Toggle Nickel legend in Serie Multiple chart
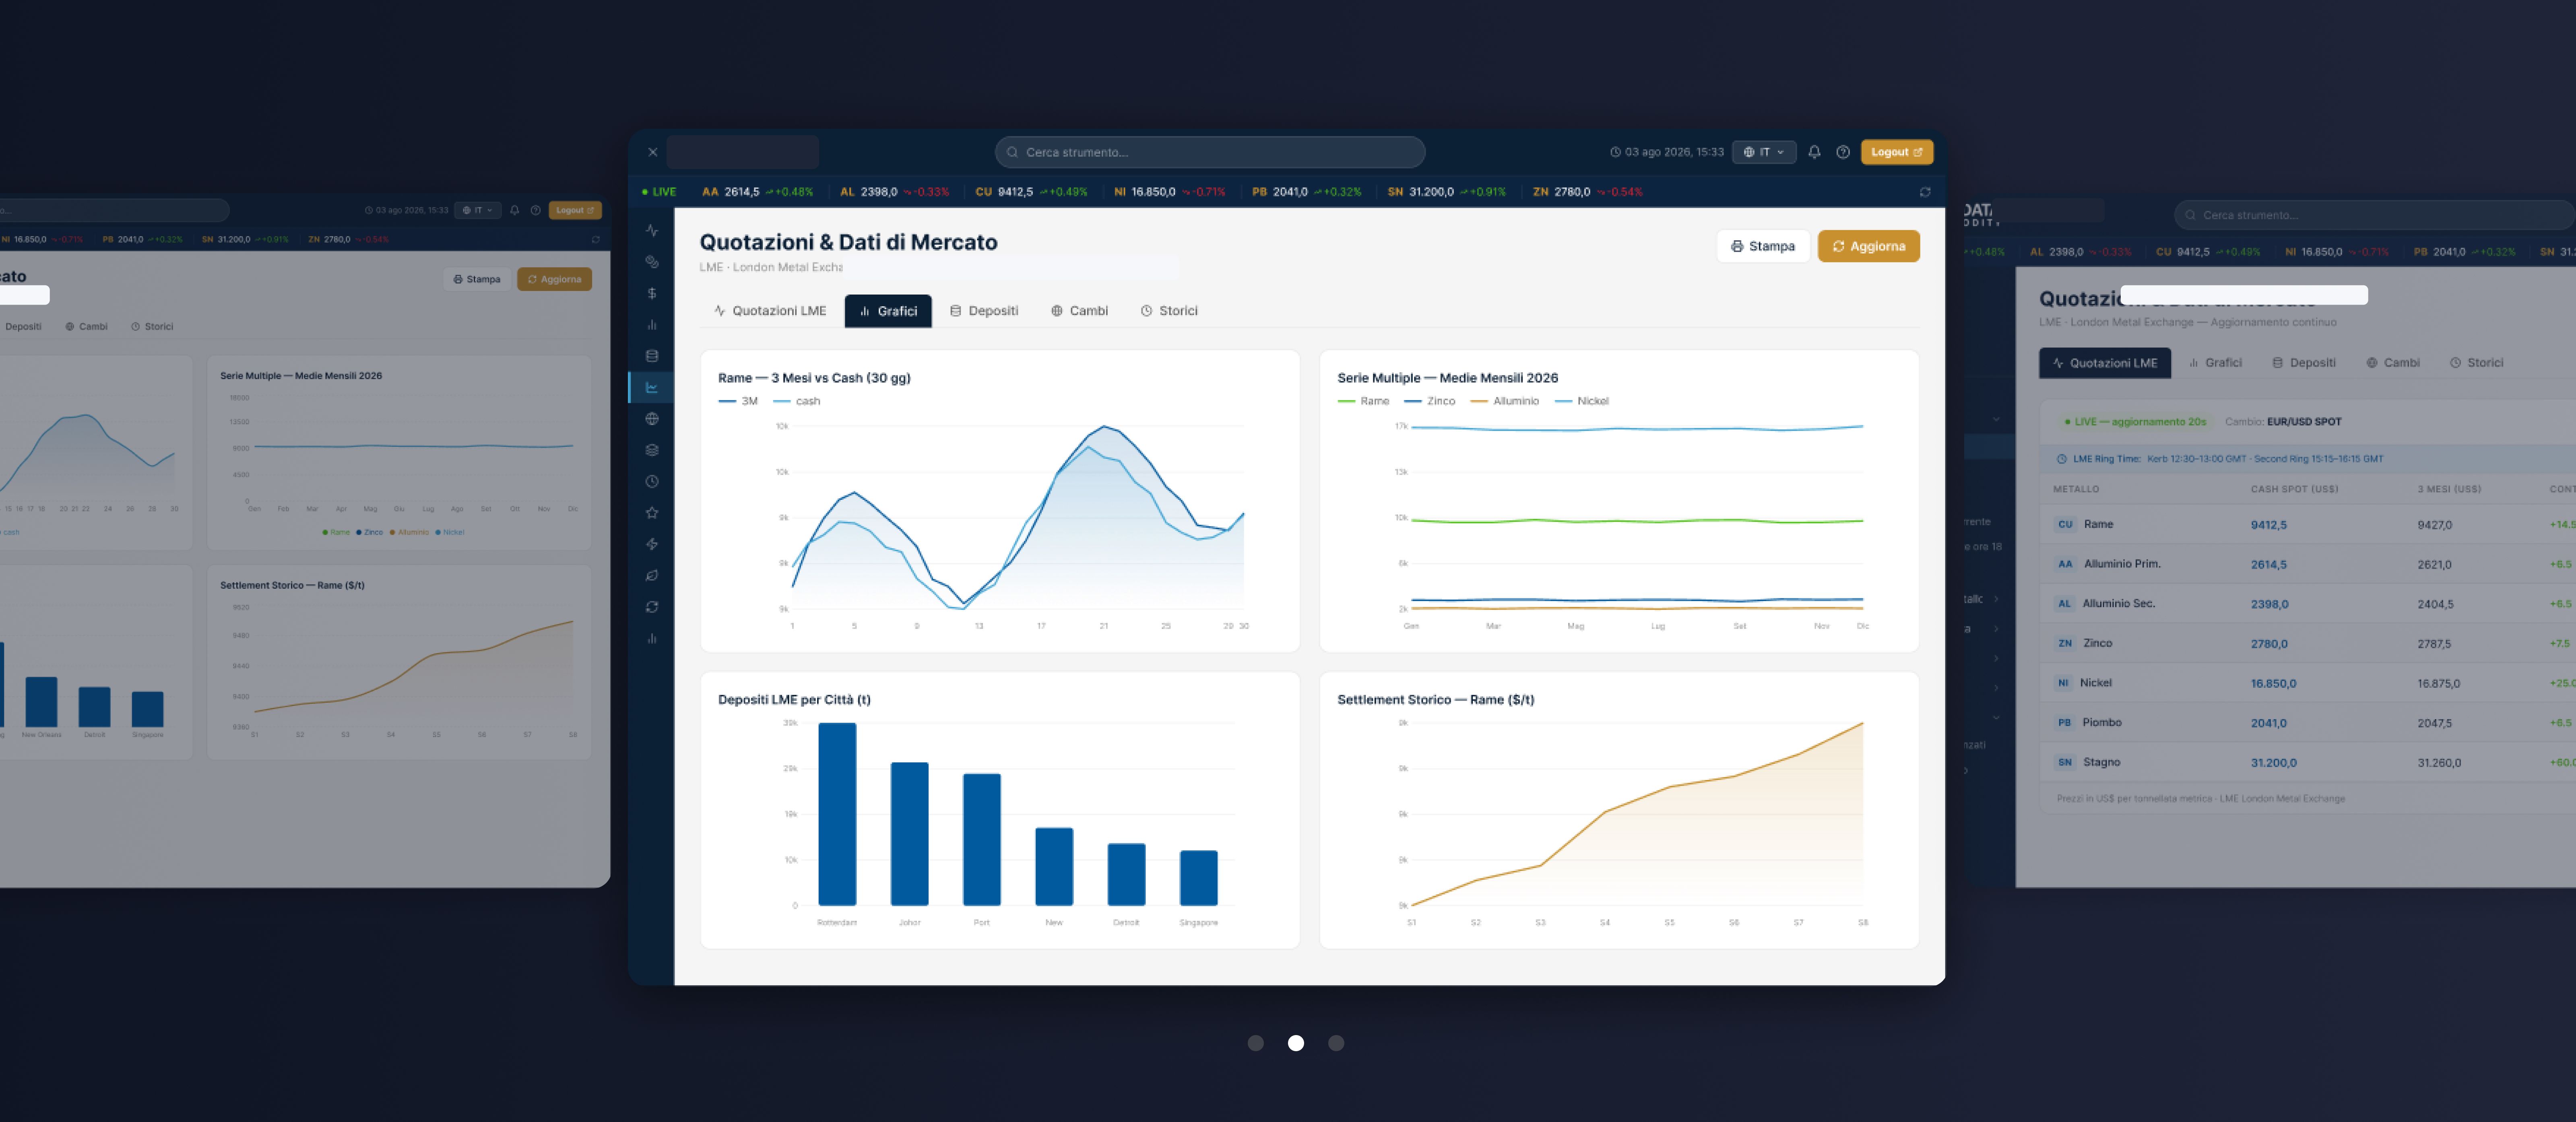 click(1582, 401)
